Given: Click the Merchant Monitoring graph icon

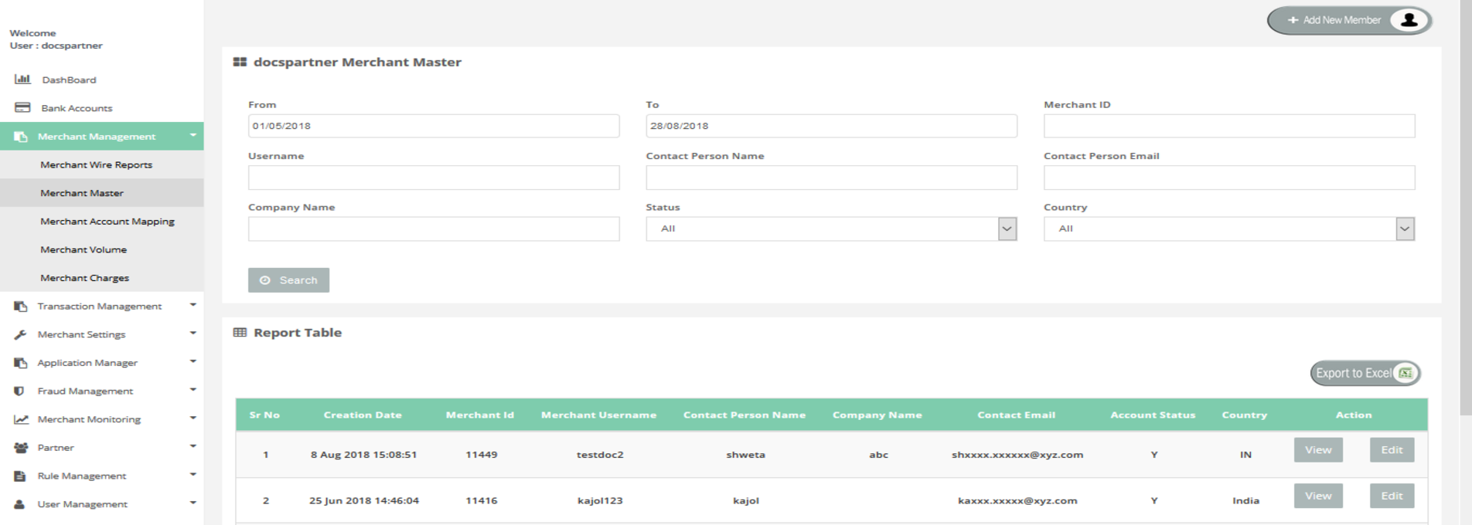Looking at the screenshot, I should [21, 419].
